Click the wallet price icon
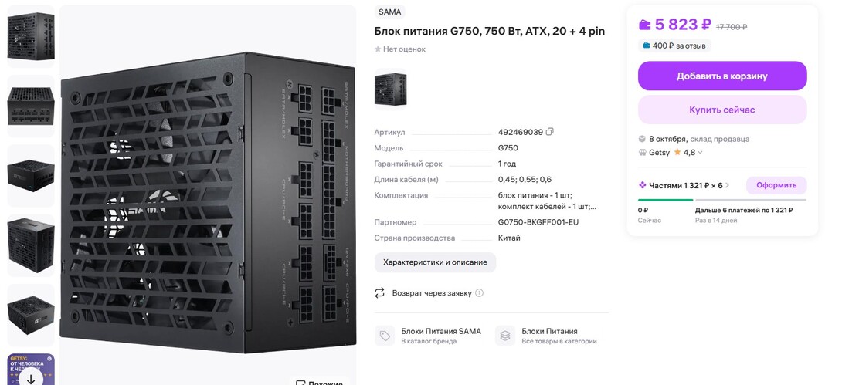 point(645,25)
